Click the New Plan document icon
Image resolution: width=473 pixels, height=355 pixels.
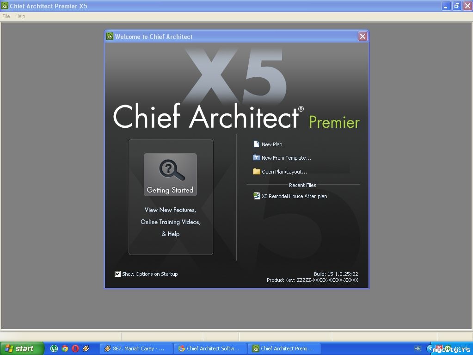click(x=257, y=144)
